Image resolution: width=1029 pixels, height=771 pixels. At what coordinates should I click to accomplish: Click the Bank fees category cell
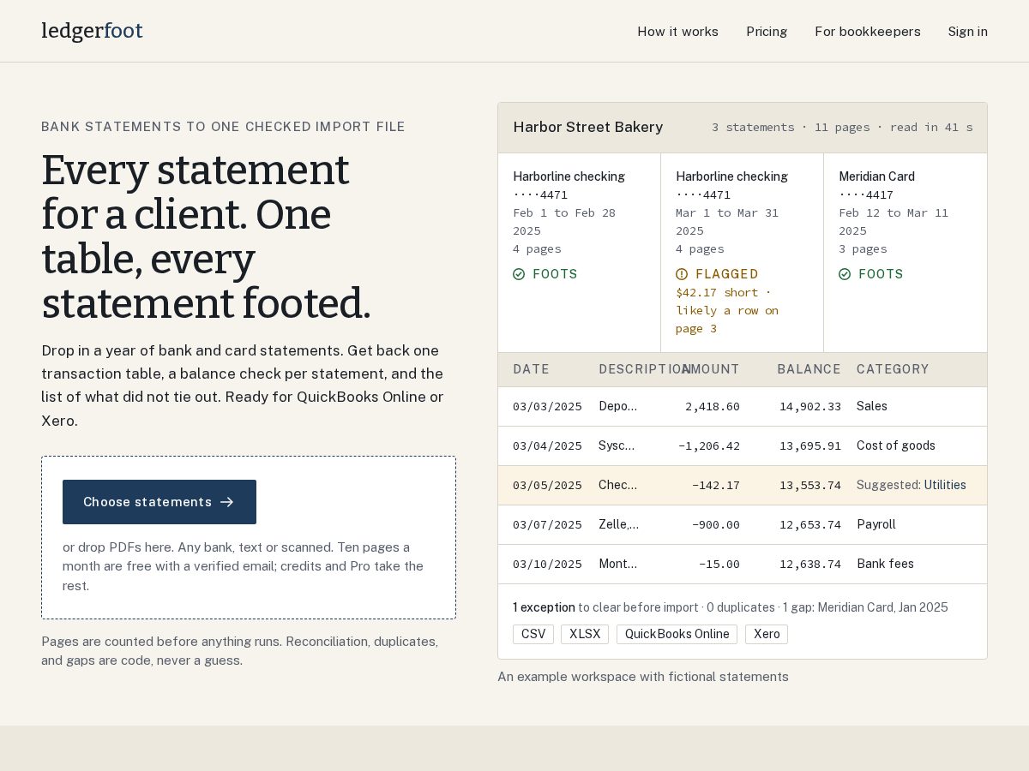click(x=885, y=565)
